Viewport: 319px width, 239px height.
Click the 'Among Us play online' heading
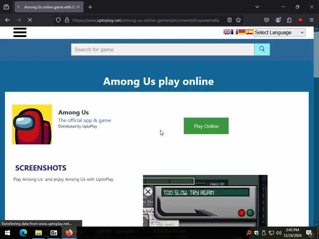tap(159, 81)
